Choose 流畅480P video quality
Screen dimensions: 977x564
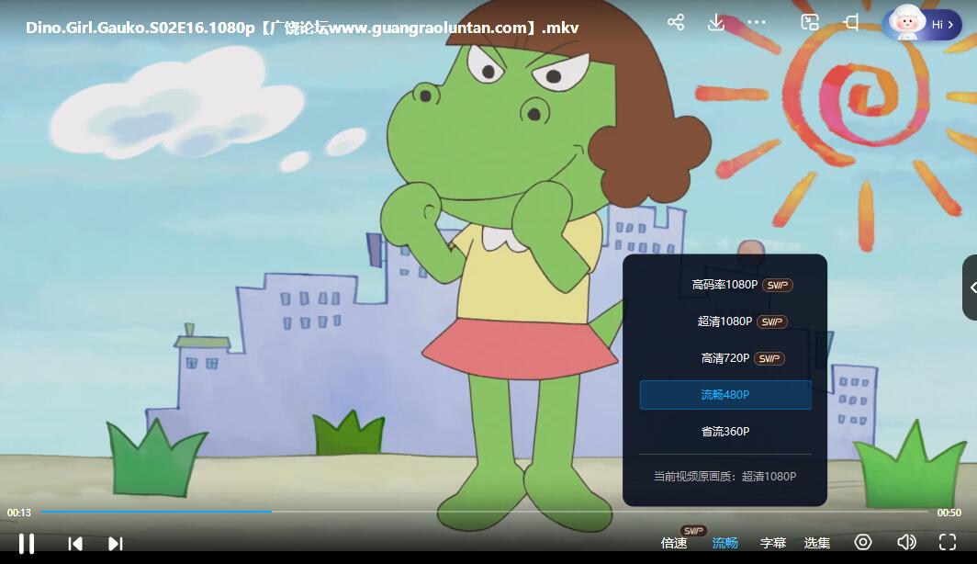point(725,394)
